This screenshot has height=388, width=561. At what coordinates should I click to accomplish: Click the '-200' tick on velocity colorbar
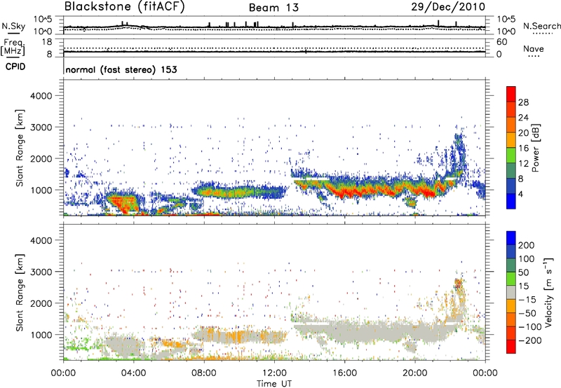[x=530, y=340]
